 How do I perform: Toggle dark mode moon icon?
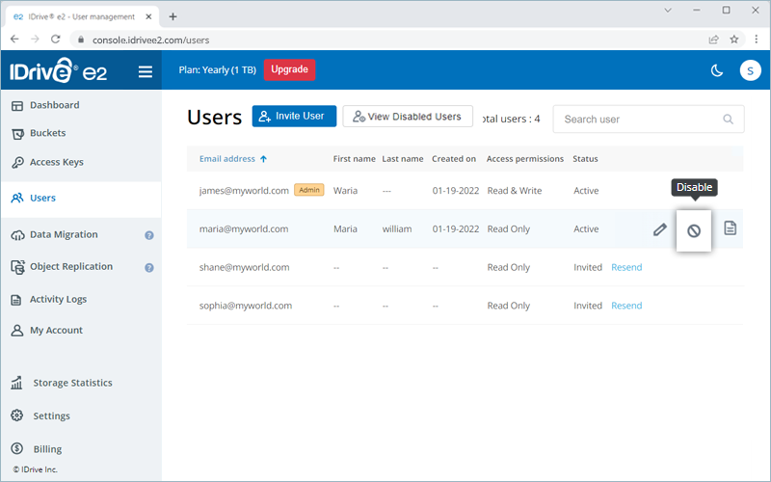click(x=716, y=70)
